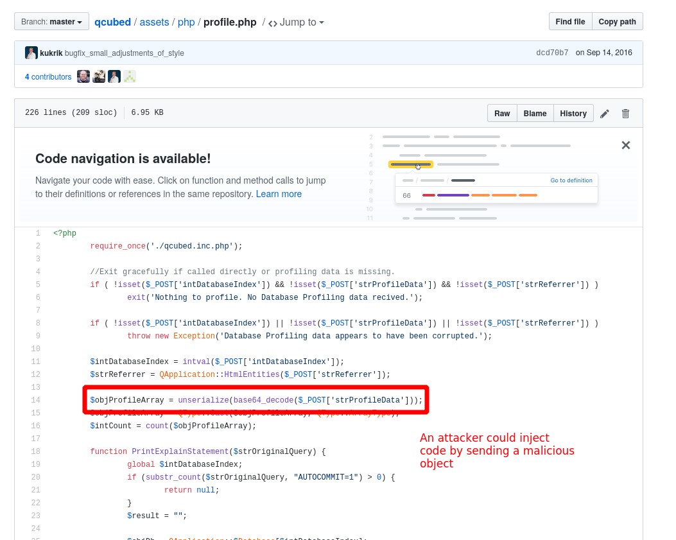676x540 pixels.
Task: Click the second contributor avatar
Action: pos(99,76)
